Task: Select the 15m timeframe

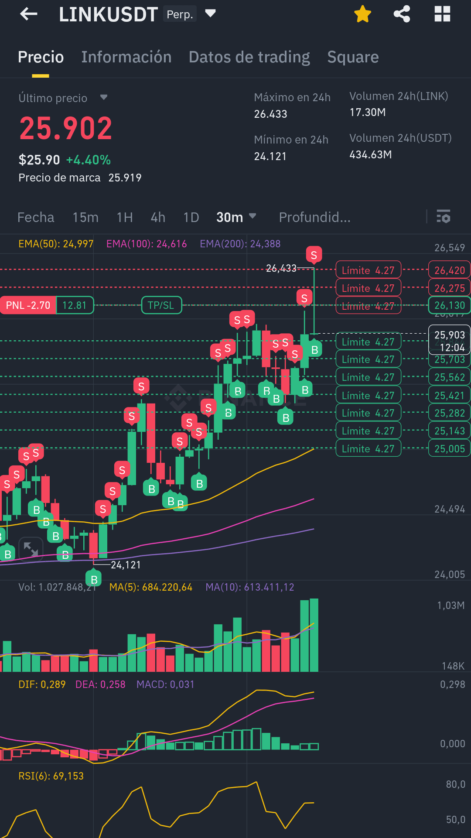Action: point(85,217)
